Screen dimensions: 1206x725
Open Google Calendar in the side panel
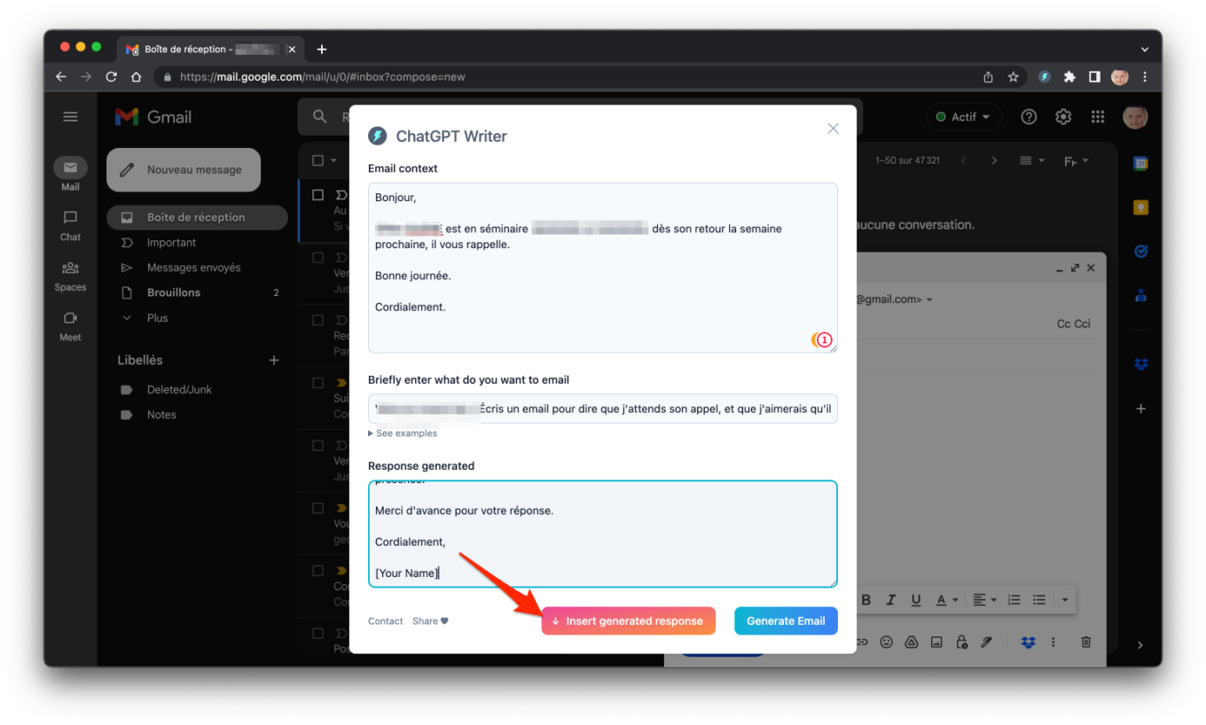coord(1141,163)
